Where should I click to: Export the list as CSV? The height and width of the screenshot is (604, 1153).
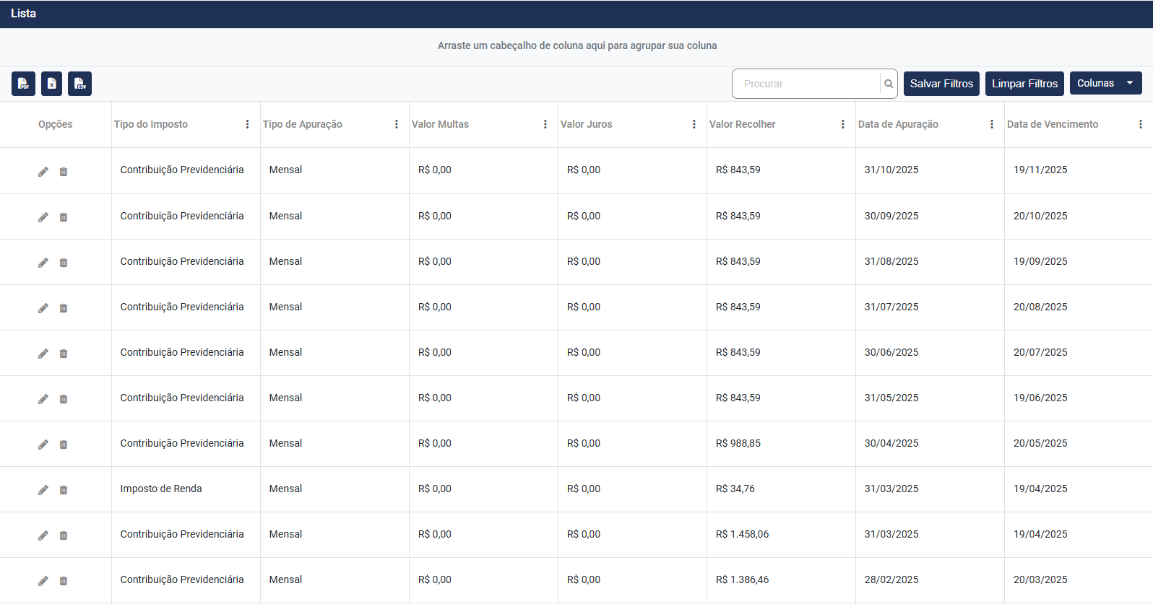tap(79, 84)
